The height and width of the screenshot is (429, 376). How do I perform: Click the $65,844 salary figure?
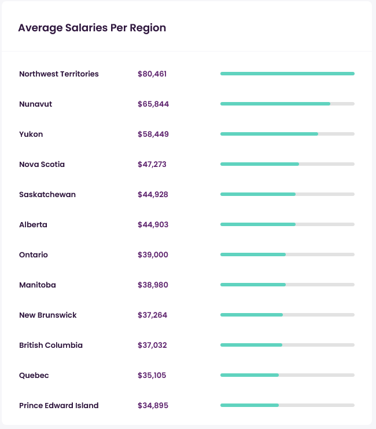click(153, 104)
